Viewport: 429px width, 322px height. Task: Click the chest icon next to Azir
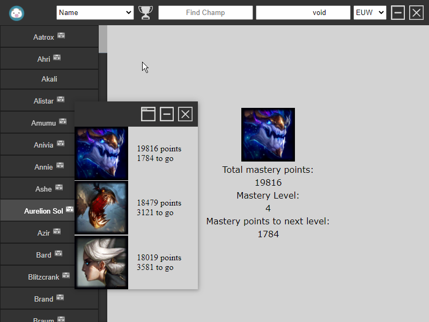[x=57, y=231]
